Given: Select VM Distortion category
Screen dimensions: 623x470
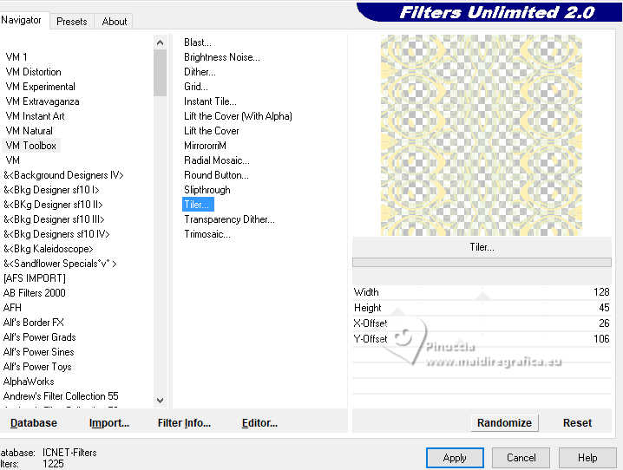Looking at the screenshot, I should coord(33,72).
